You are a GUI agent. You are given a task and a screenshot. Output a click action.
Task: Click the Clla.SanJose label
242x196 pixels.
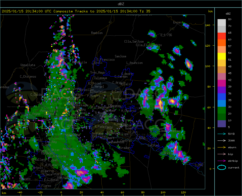[134, 42]
